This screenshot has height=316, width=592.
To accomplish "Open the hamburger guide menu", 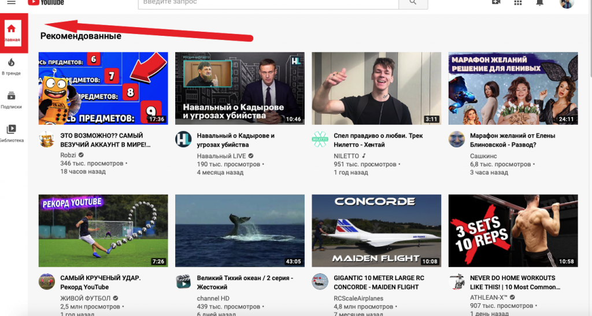I will point(12,2).
